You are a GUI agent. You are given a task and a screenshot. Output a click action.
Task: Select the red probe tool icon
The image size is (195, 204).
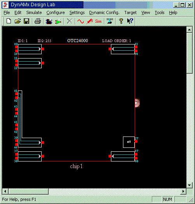click(x=90, y=21)
